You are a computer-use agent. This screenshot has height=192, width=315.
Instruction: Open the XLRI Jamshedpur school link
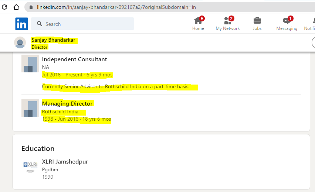[65, 161]
